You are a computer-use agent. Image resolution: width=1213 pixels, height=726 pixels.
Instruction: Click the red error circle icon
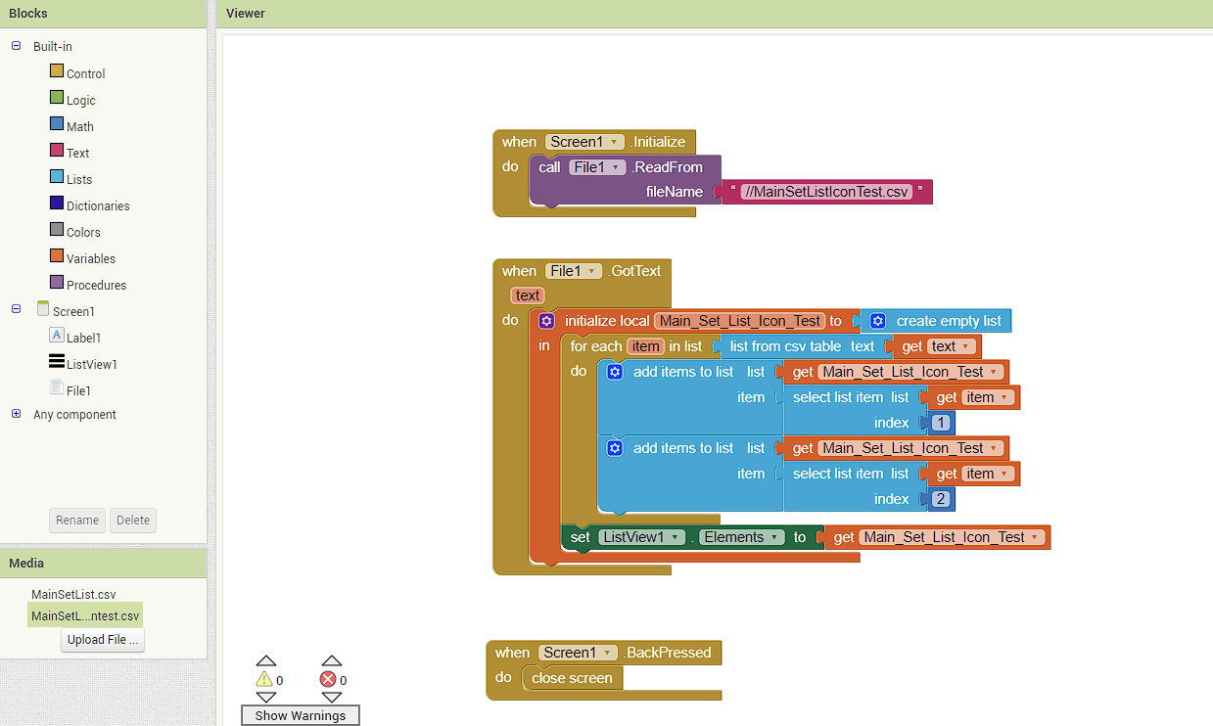328,679
